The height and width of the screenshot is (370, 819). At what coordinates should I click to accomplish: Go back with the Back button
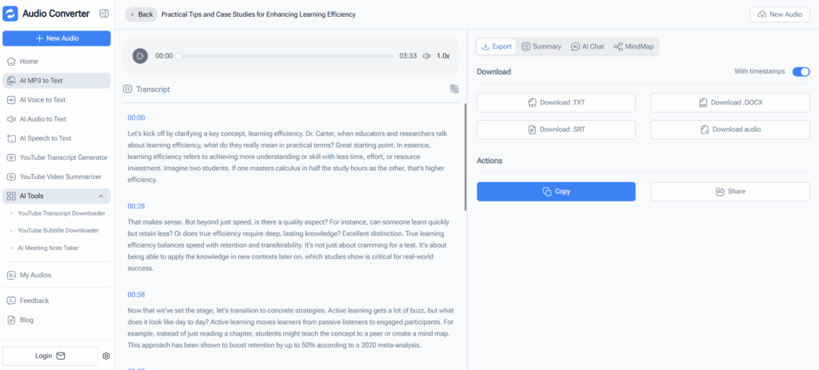(x=141, y=14)
